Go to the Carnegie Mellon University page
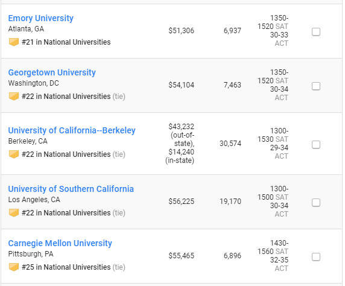 click(60, 243)
